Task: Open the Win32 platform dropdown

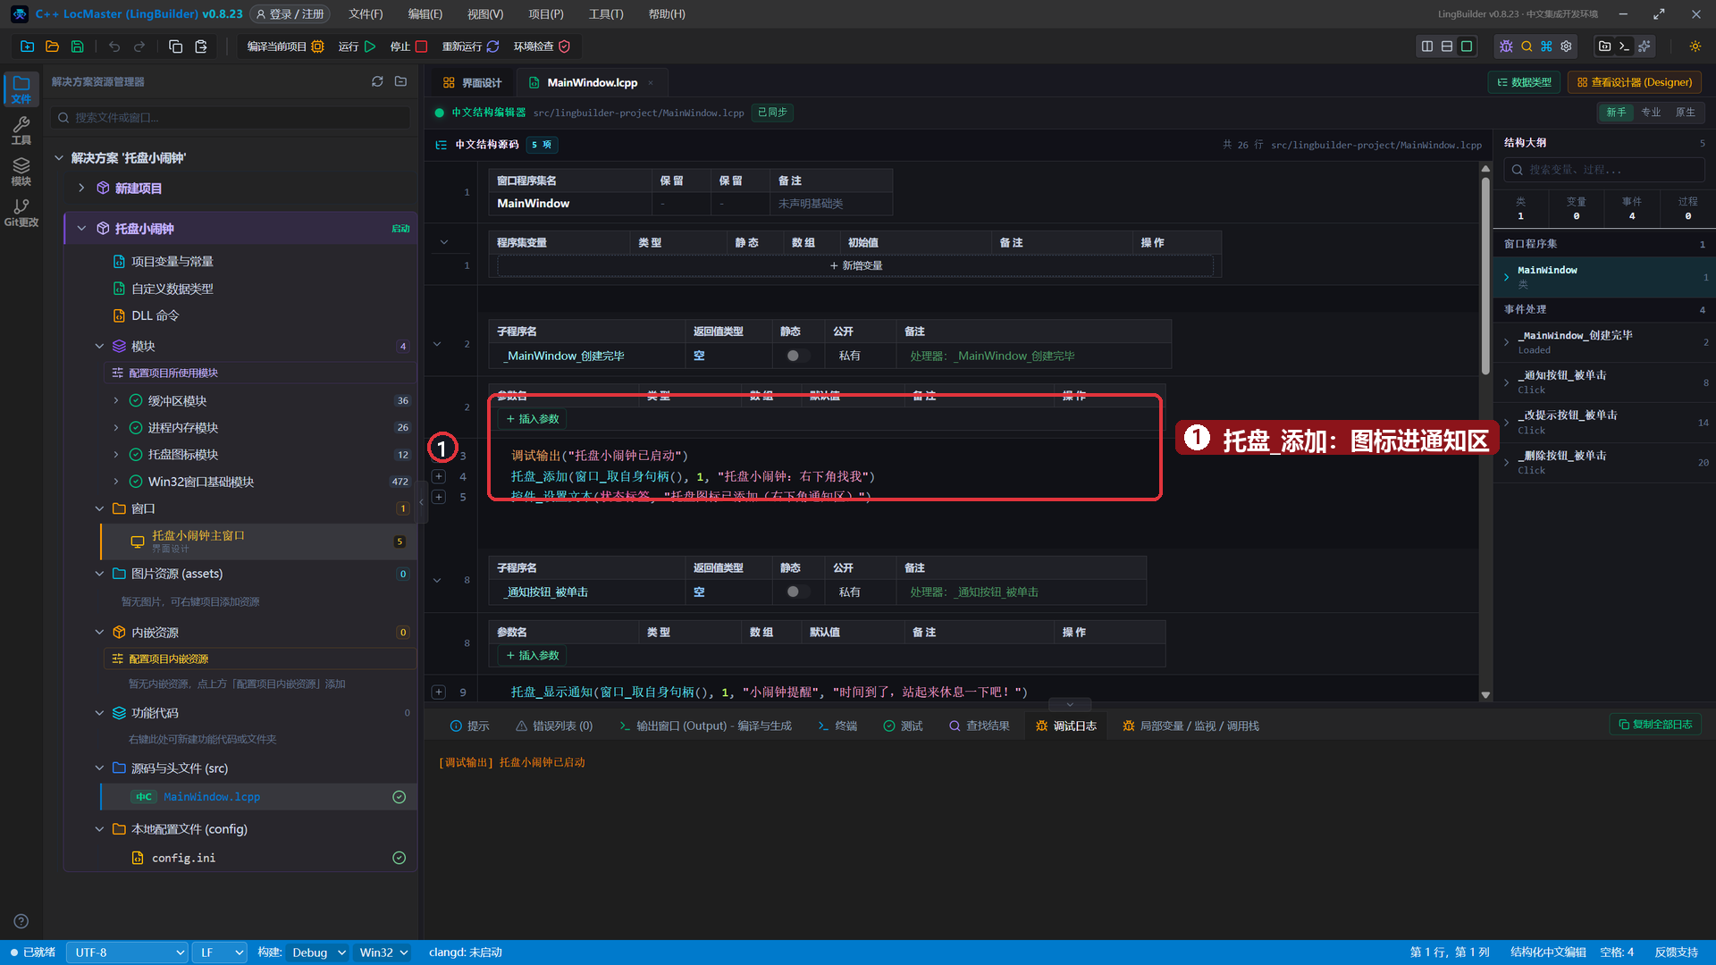Action: (383, 952)
